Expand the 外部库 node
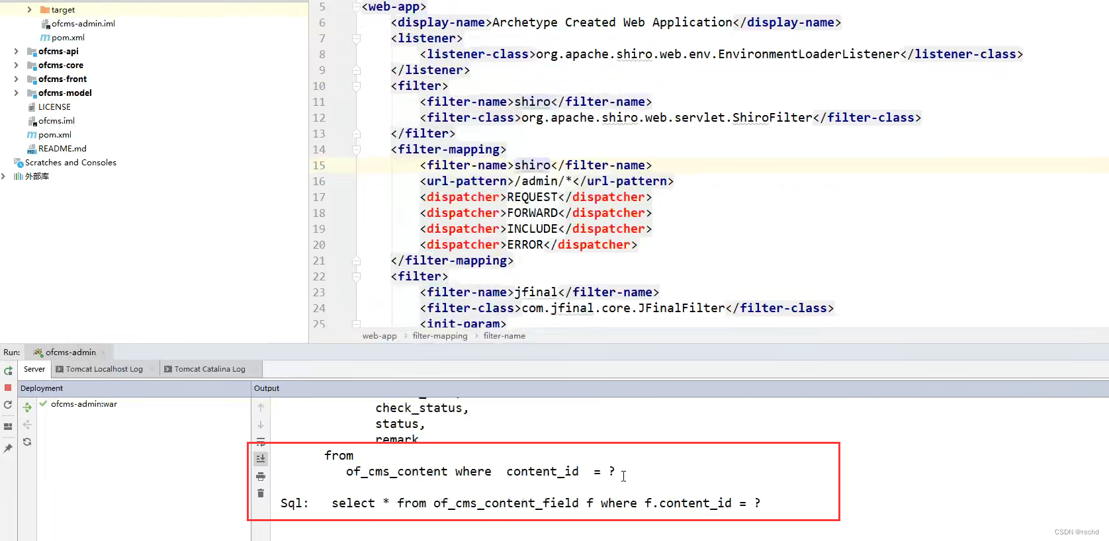The height and width of the screenshot is (541, 1109). (3, 177)
